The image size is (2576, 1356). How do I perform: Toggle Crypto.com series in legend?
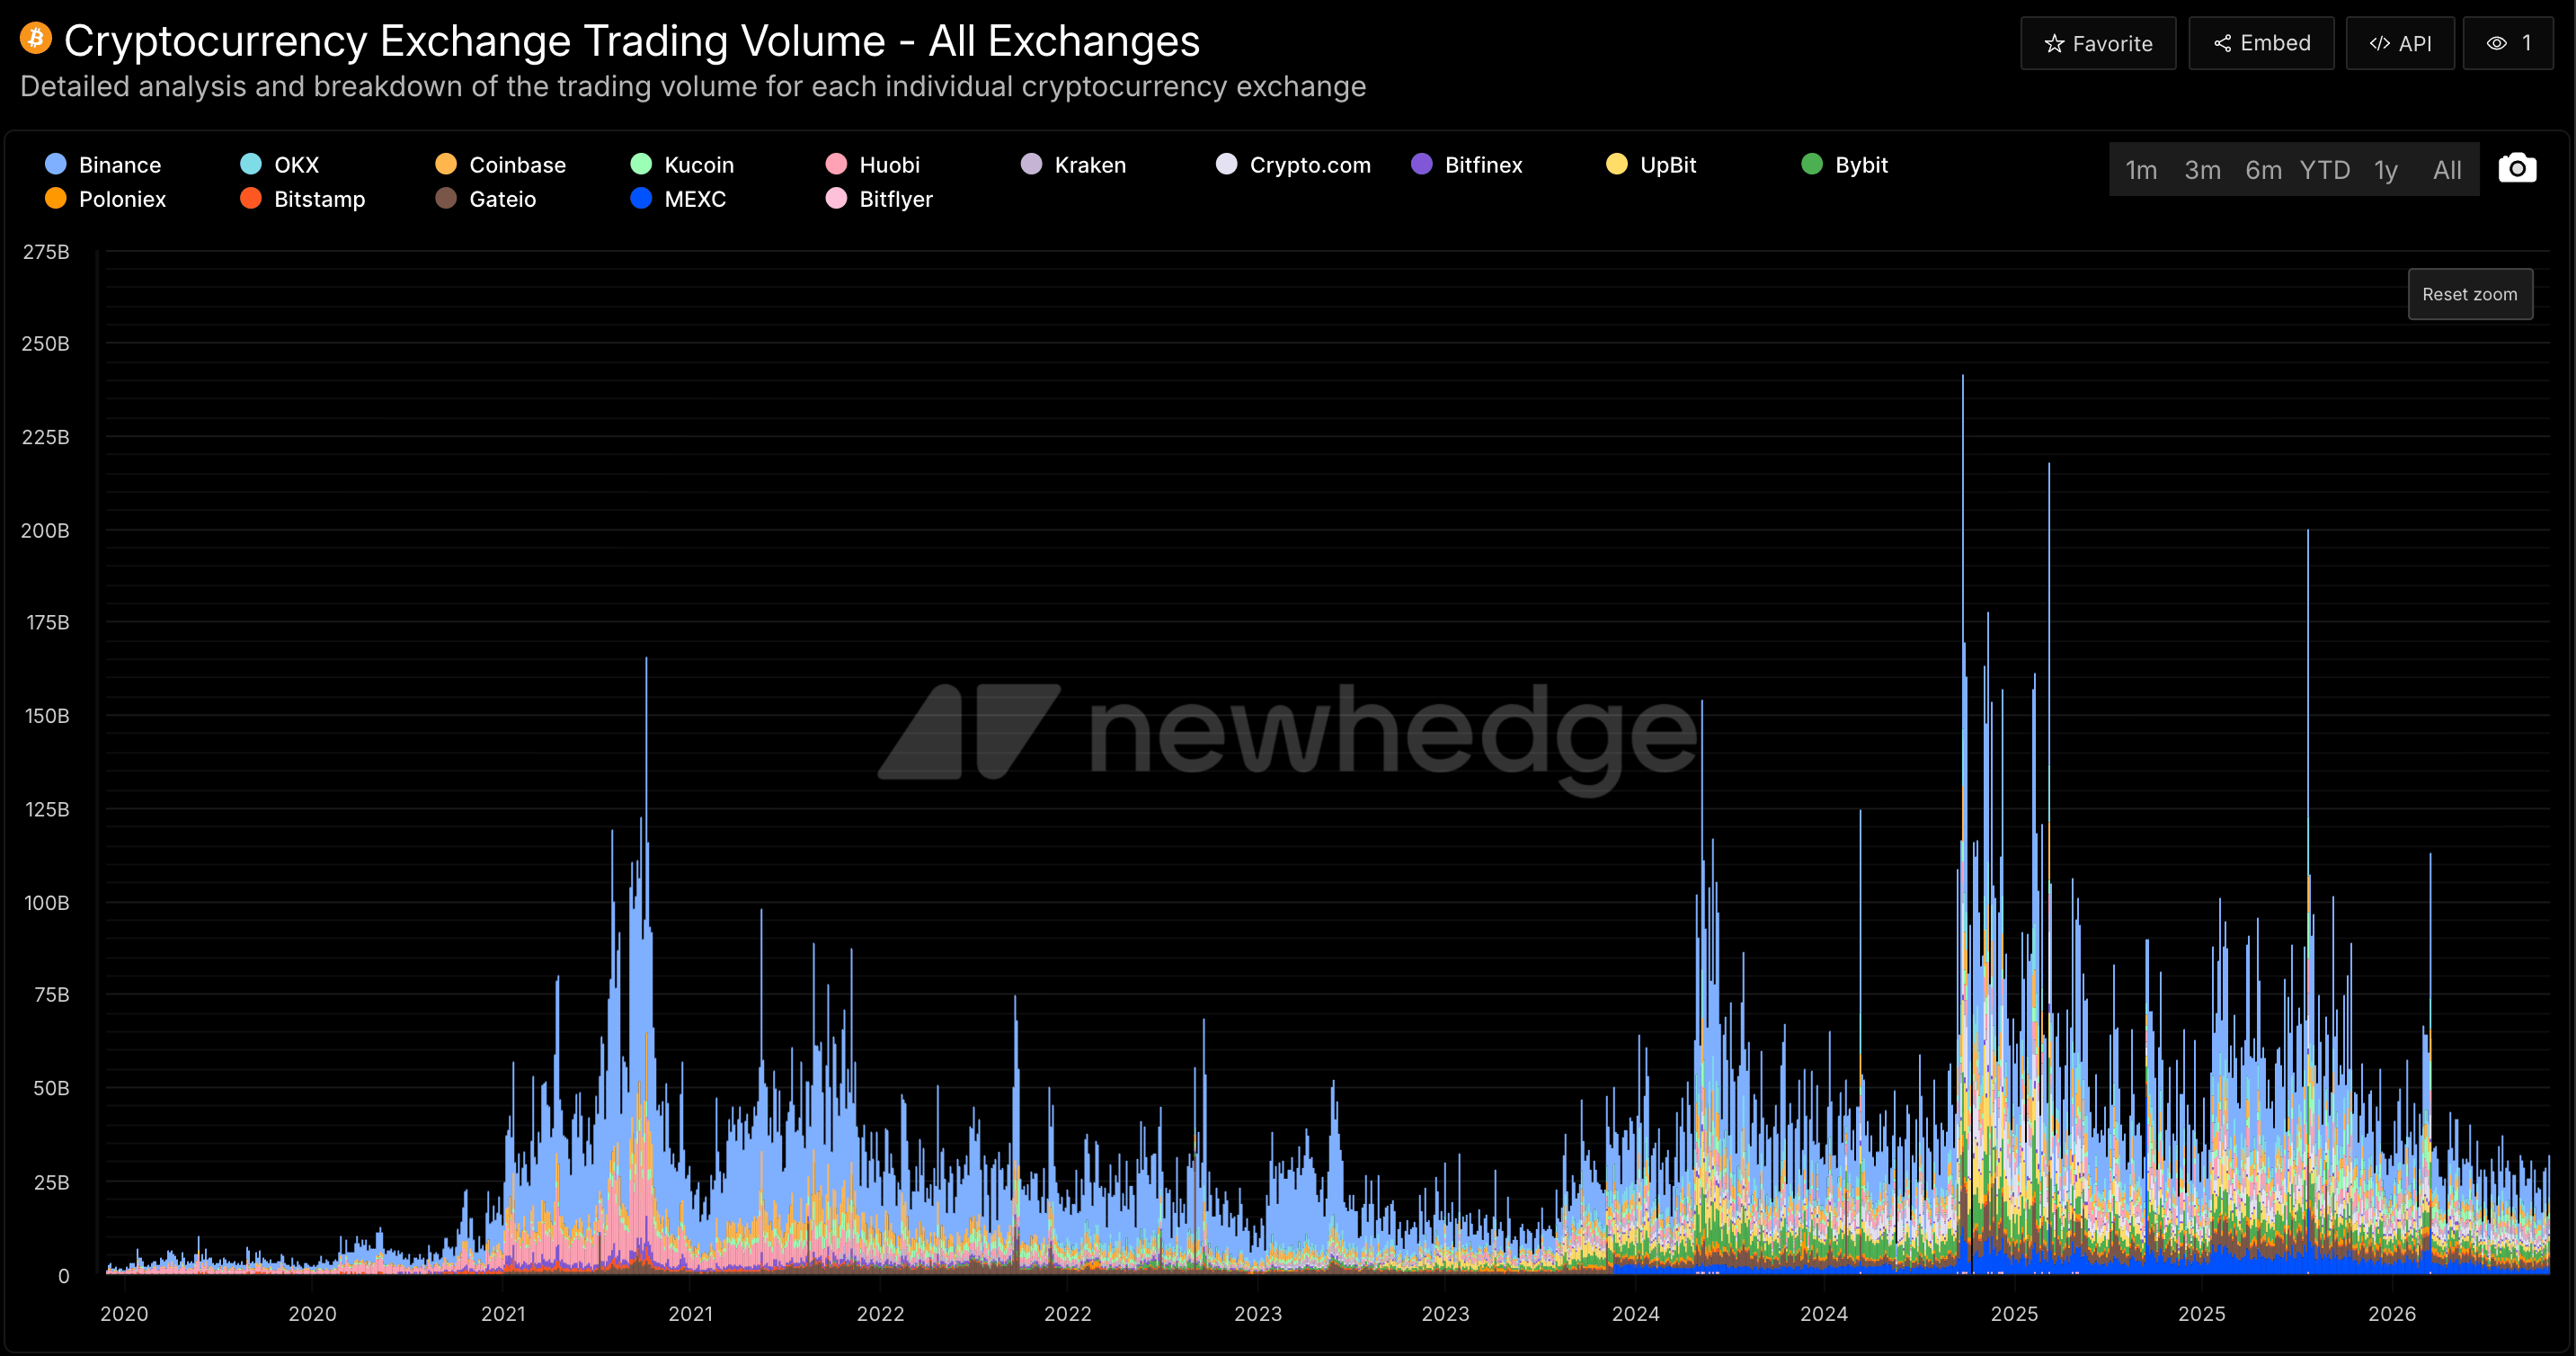tap(1293, 165)
